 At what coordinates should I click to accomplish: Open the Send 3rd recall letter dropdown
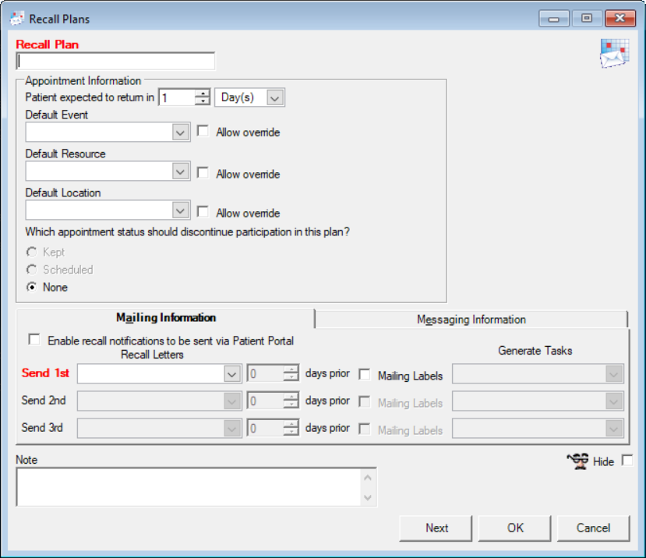click(232, 428)
